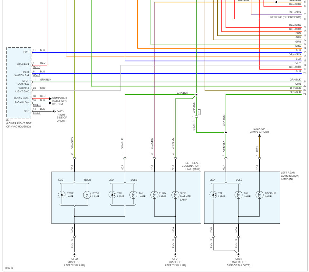Click the COMPUTER DATA LINES SYSTEM text

click(x=60, y=101)
